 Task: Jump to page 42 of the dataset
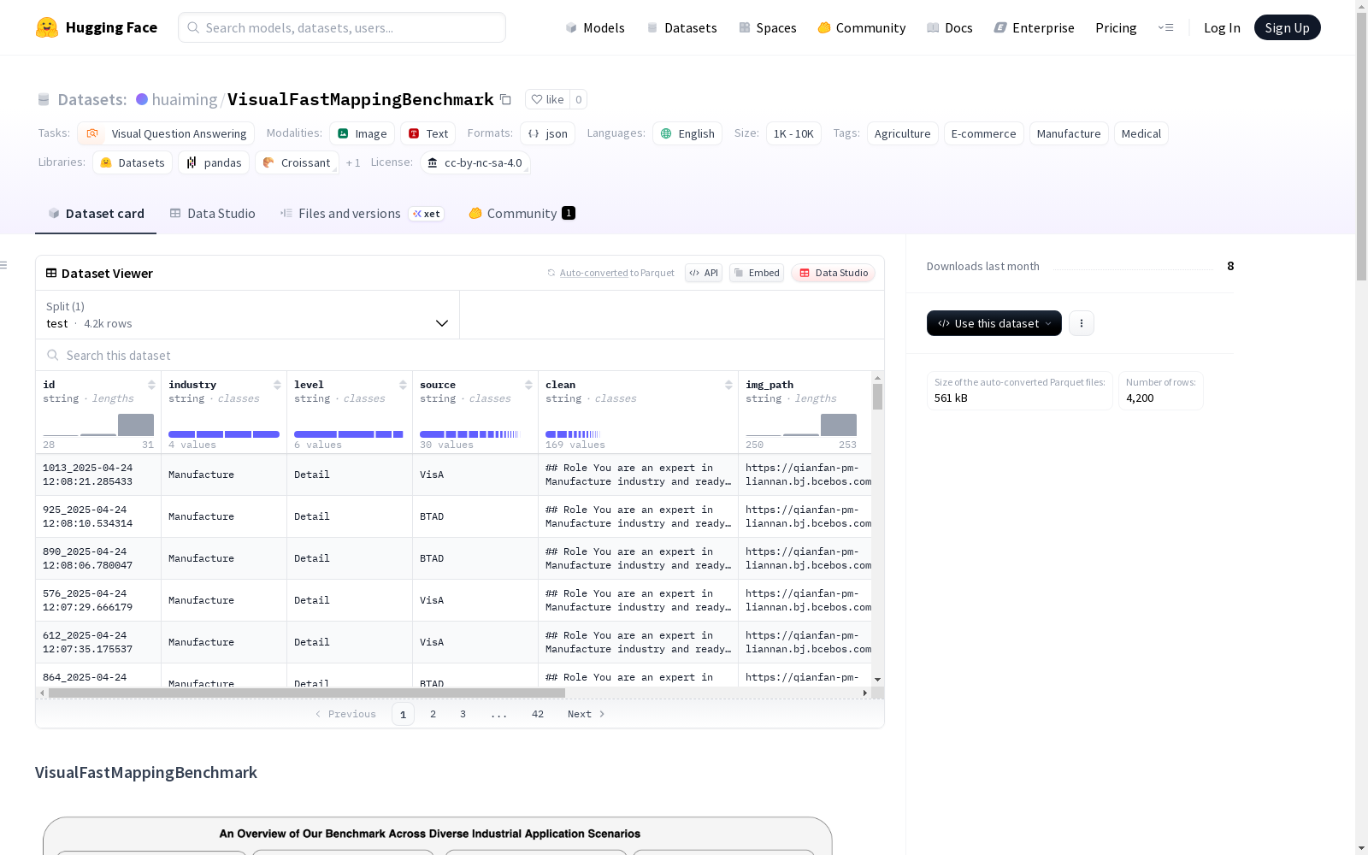coord(538,714)
